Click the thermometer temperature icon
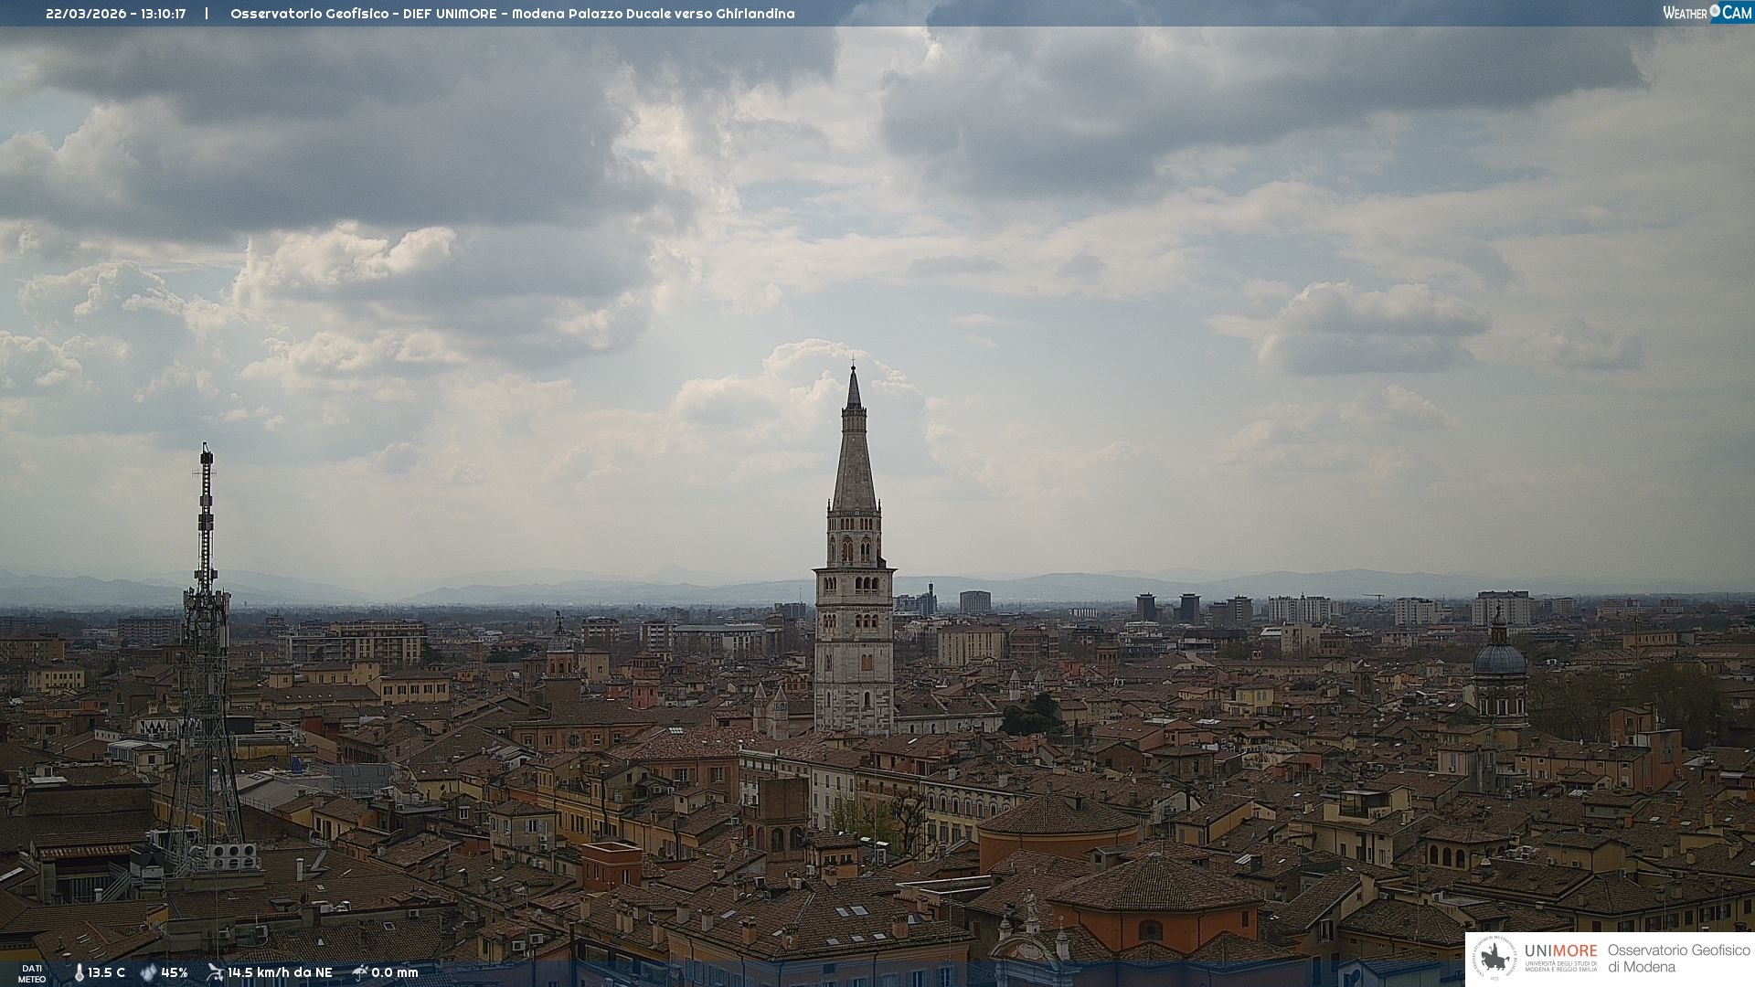The image size is (1755, 987). tap(79, 972)
